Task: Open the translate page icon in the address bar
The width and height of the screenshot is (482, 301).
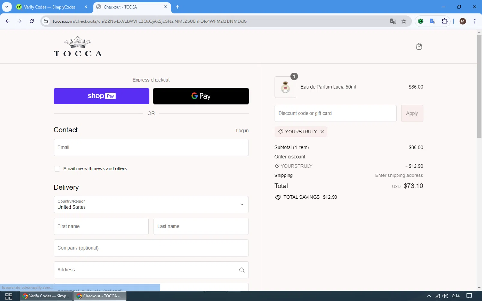Action: coord(393,21)
